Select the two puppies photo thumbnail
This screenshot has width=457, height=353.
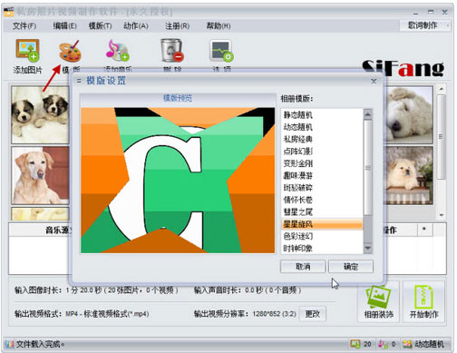click(41, 115)
